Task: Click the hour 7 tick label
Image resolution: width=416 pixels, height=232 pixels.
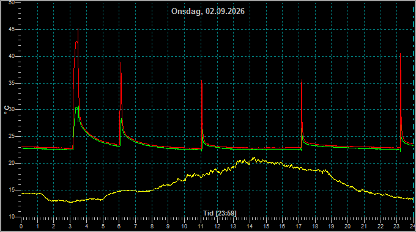Action: tap(135, 227)
